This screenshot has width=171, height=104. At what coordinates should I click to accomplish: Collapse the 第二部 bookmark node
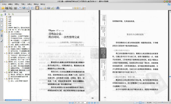[x=5, y=47]
